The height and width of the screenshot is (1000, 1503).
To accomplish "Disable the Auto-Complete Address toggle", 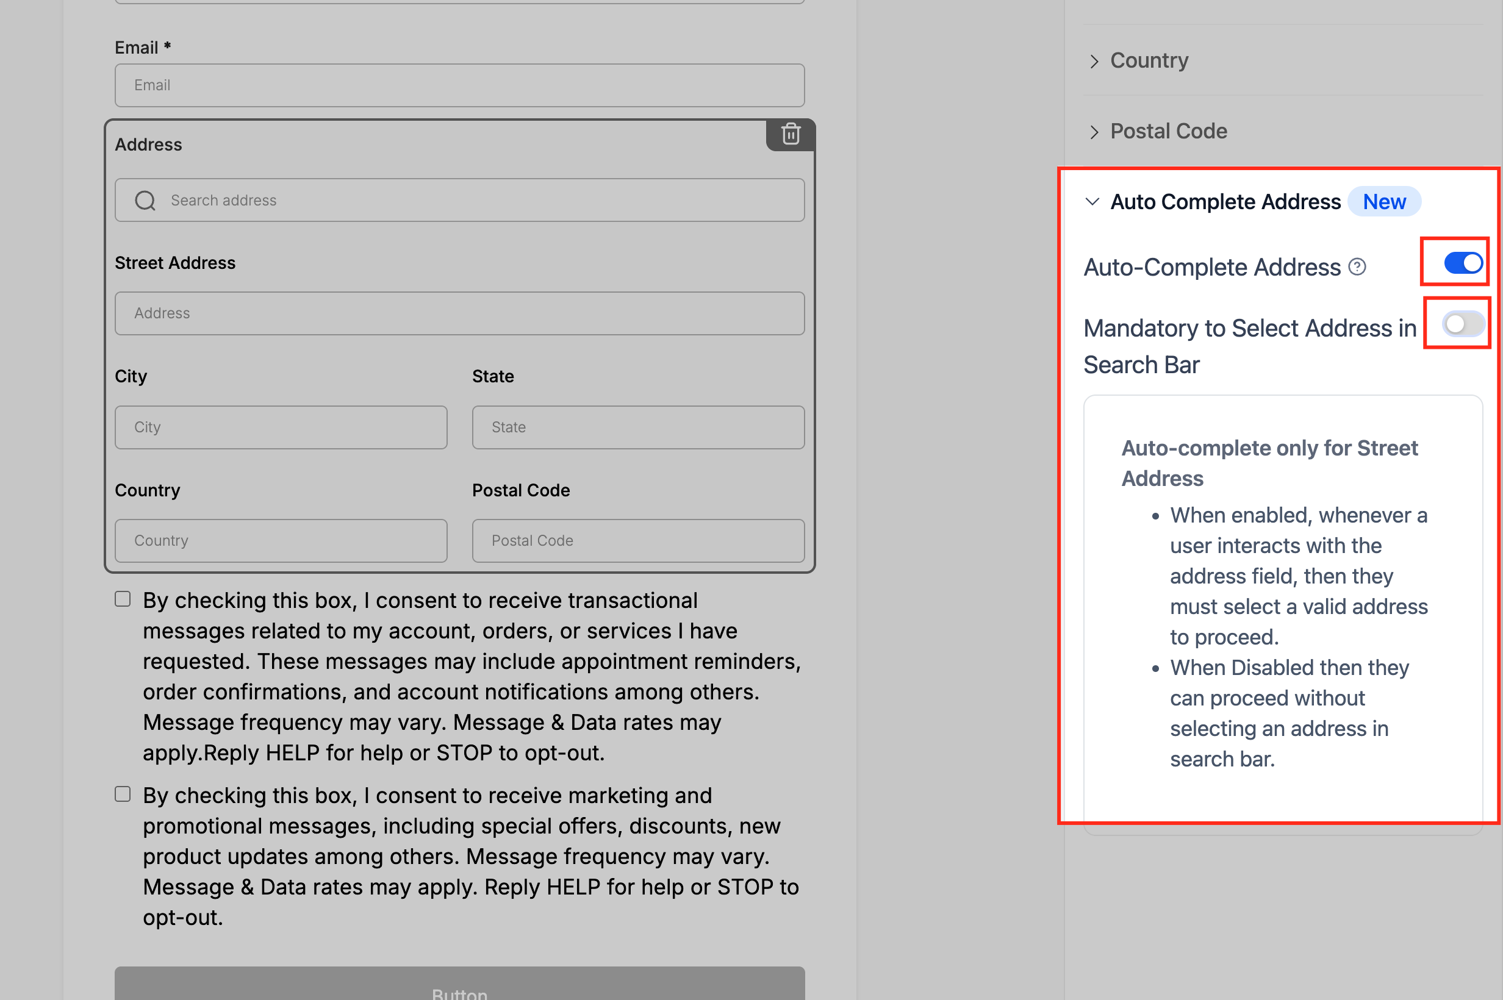I will pos(1463,263).
